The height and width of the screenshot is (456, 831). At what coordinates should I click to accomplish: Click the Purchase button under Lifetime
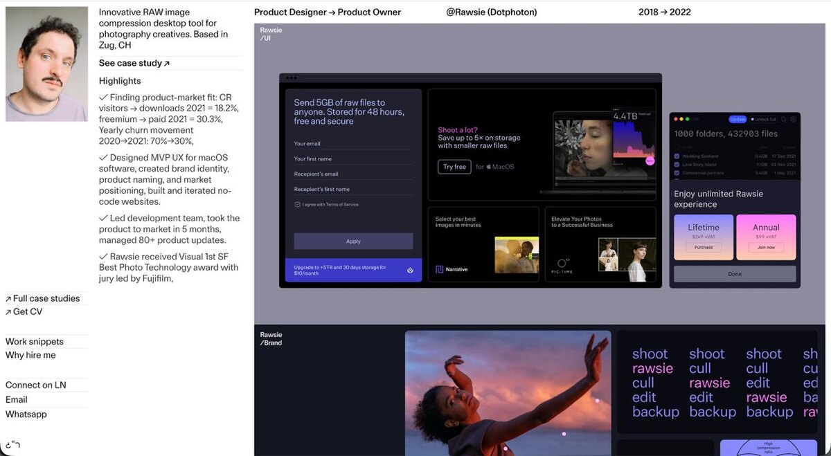pos(704,248)
